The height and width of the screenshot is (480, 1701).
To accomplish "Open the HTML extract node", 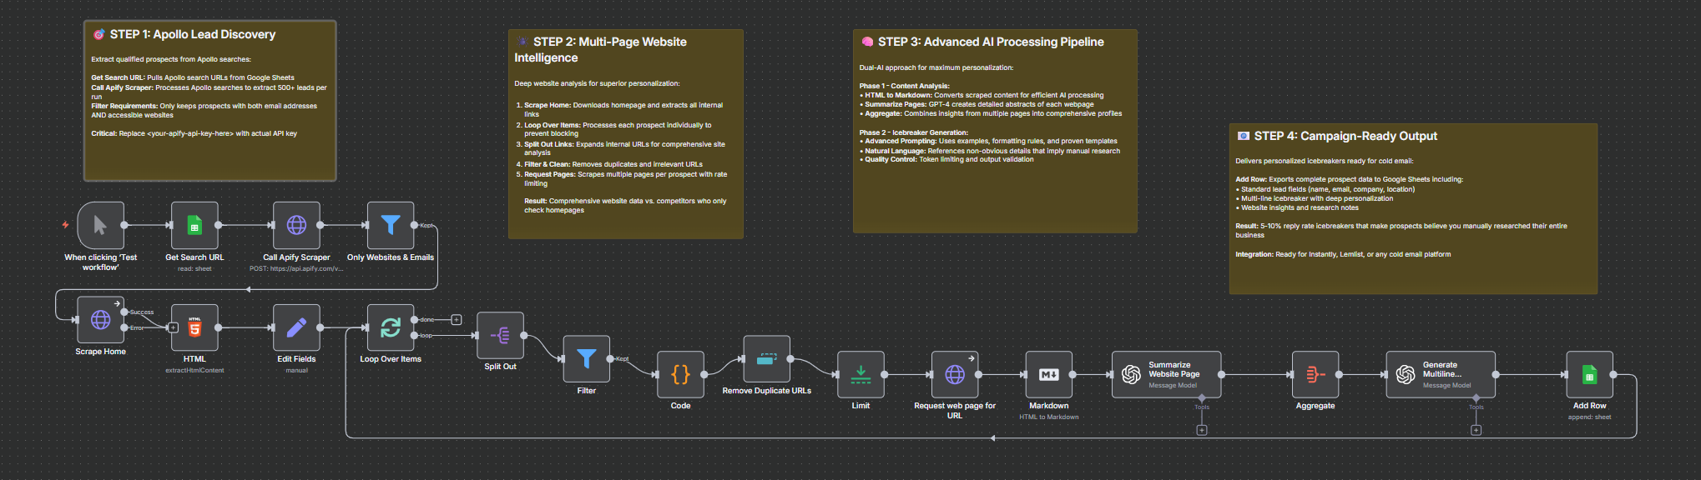I will click(x=194, y=327).
